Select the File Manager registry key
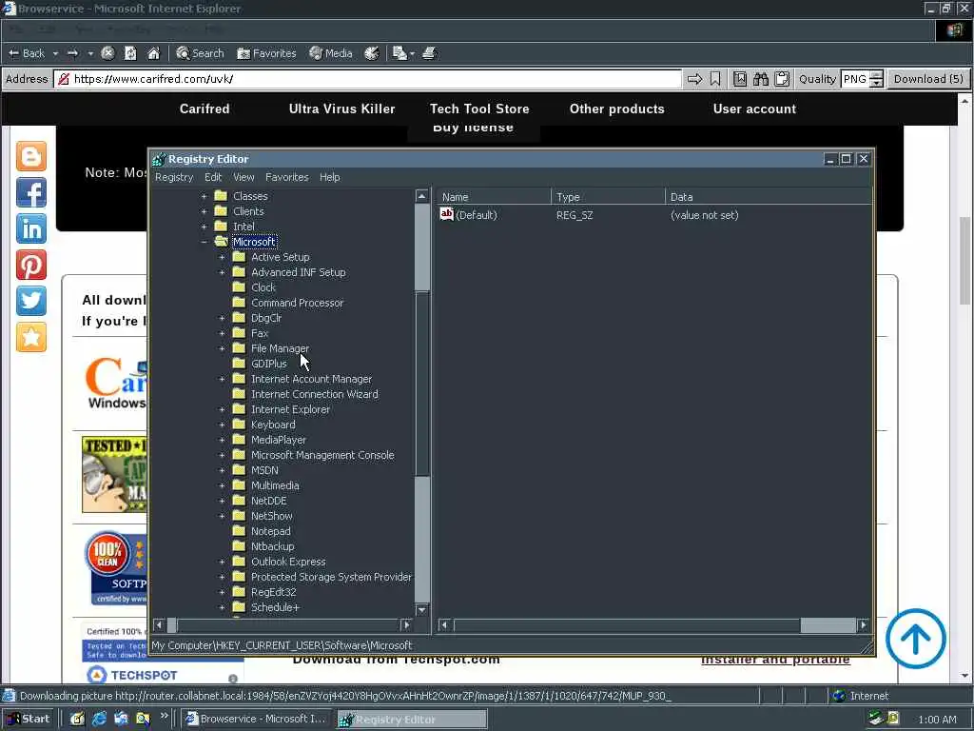The height and width of the screenshot is (731, 974). click(280, 348)
